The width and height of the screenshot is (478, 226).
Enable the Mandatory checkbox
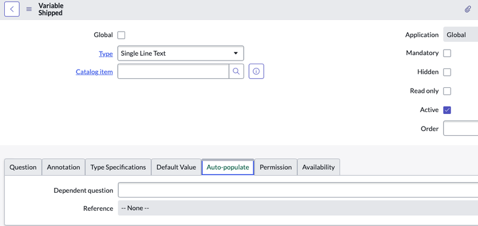pyautogui.click(x=447, y=53)
